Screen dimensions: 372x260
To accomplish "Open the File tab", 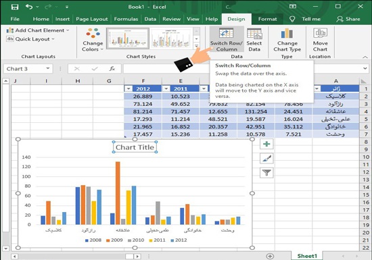I will (15, 19).
